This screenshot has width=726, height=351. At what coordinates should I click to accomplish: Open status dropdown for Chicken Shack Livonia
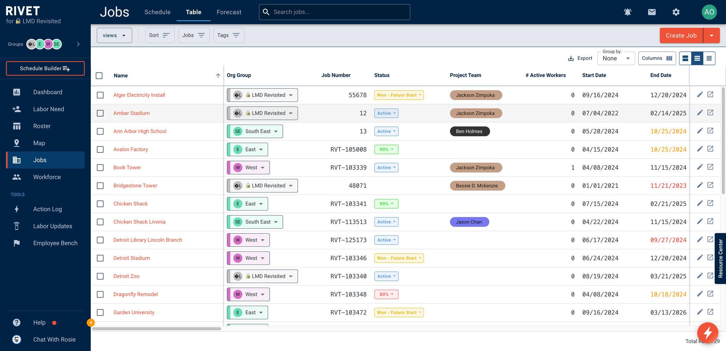386,222
